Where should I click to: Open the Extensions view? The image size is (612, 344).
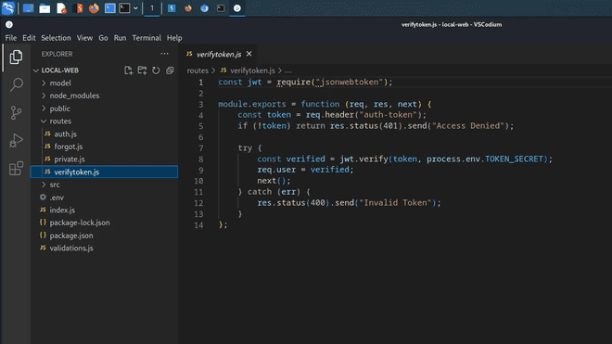pos(16,168)
